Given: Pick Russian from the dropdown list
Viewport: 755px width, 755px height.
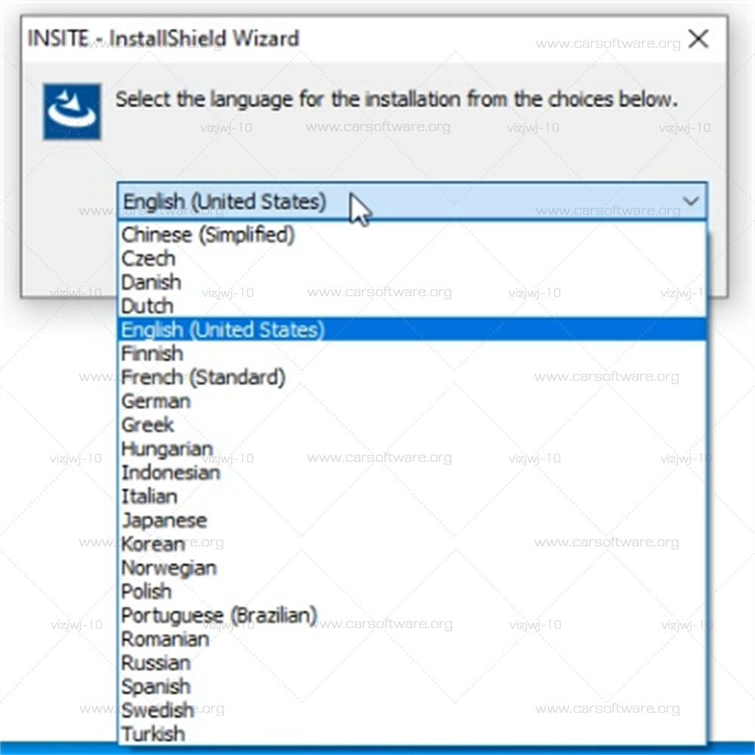Looking at the screenshot, I should [x=412, y=663].
